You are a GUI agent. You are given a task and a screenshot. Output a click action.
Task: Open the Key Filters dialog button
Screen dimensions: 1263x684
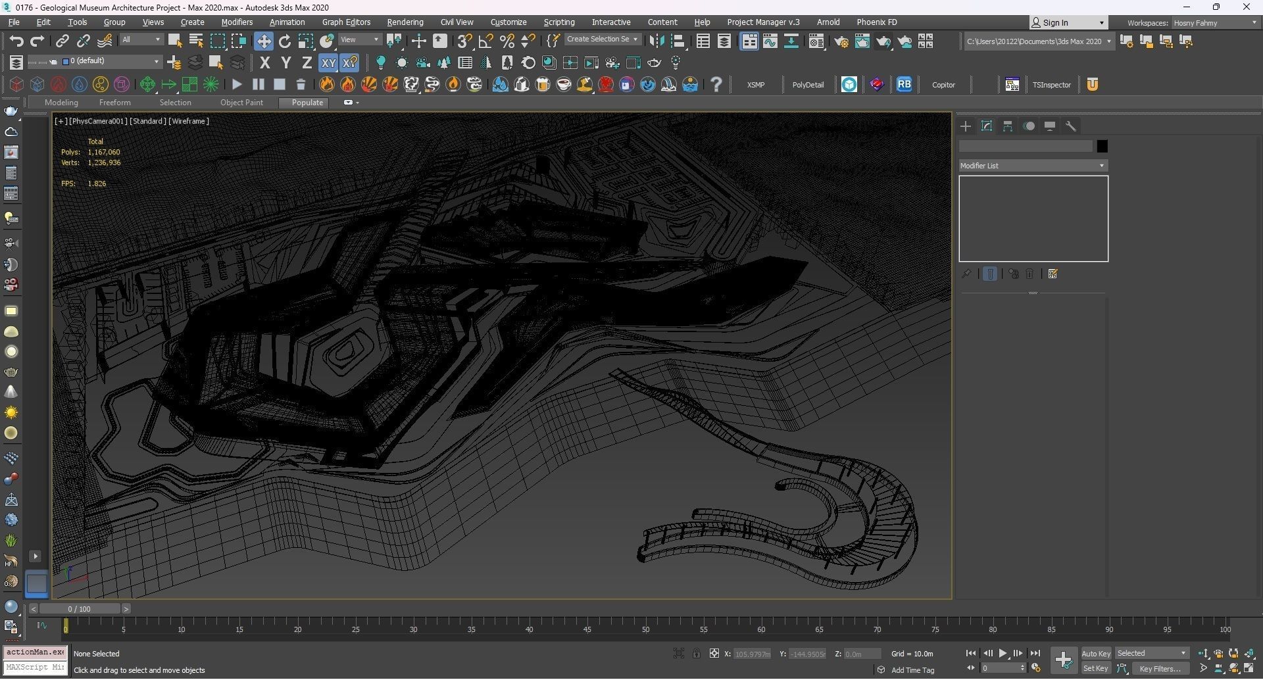pos(1160,668)
